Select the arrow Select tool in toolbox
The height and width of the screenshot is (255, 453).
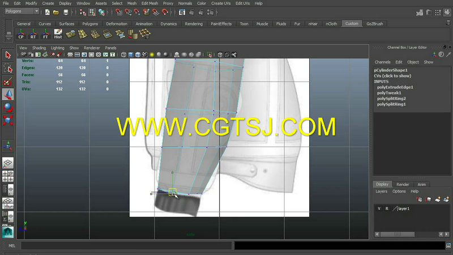[x=8, y=55]
